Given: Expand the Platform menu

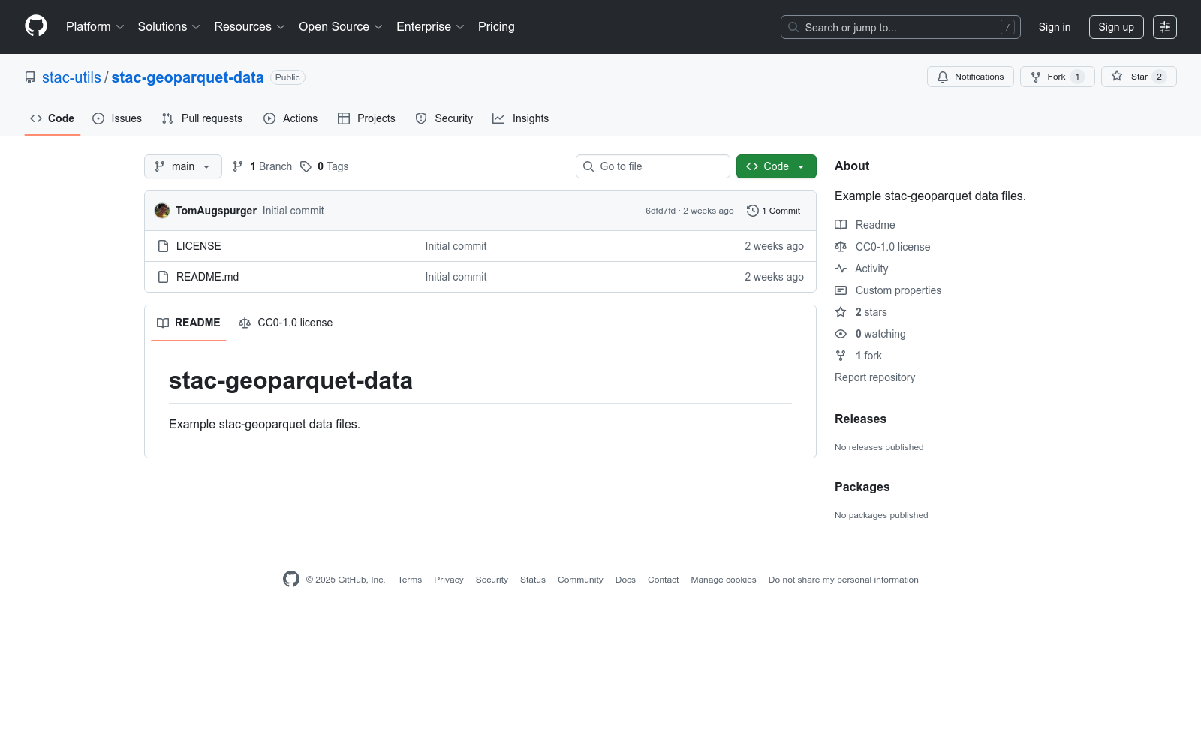Looking at the screenshot, I should coord(95,27).
